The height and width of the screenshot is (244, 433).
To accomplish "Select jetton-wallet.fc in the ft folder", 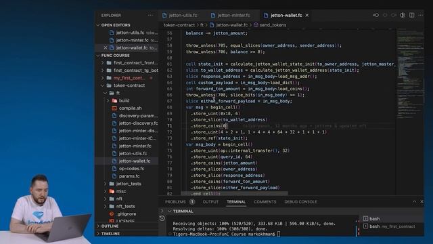I will (135, 161).
